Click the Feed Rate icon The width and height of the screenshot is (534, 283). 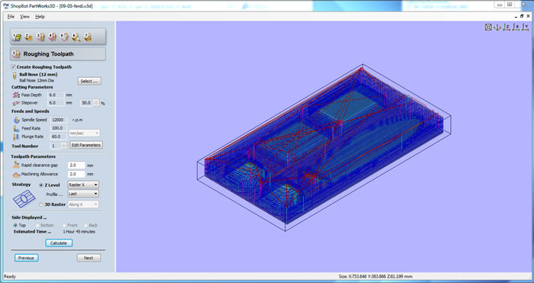coord(16,128)
